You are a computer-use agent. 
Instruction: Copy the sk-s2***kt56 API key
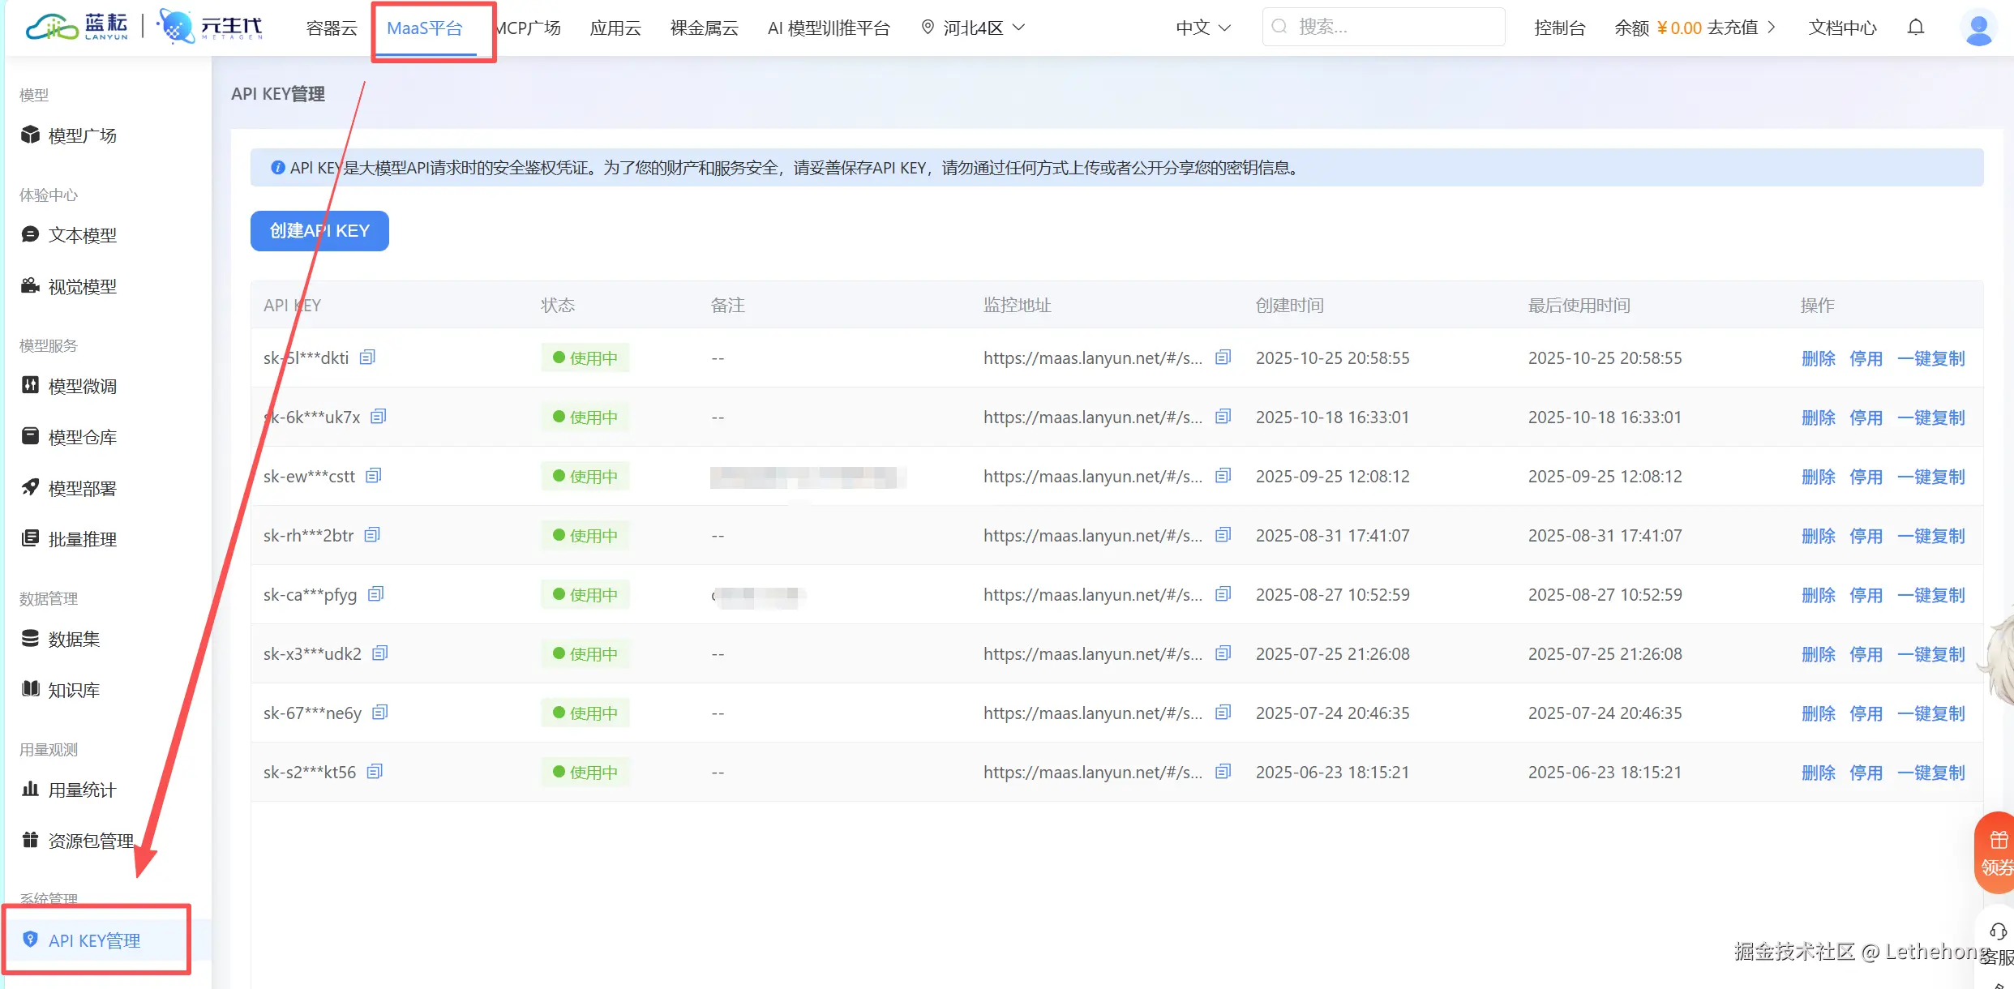tap(375, 772)
